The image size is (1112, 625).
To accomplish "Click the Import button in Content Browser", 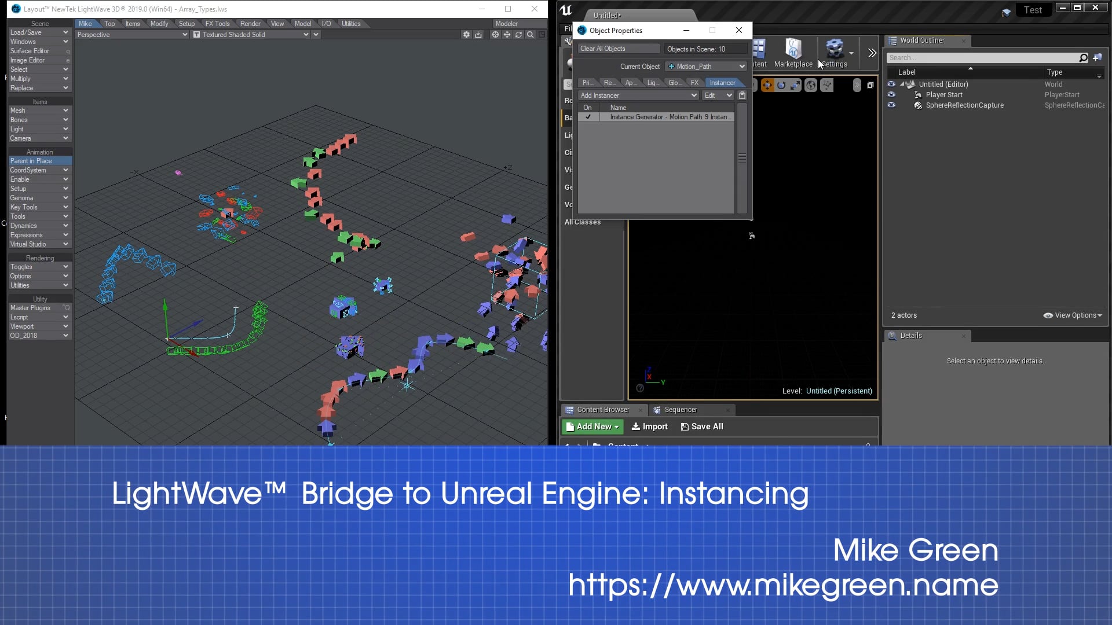I will (650, 427).
